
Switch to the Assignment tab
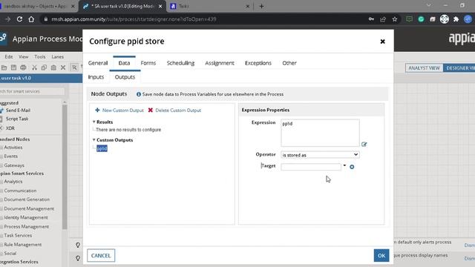coord(220,63)
